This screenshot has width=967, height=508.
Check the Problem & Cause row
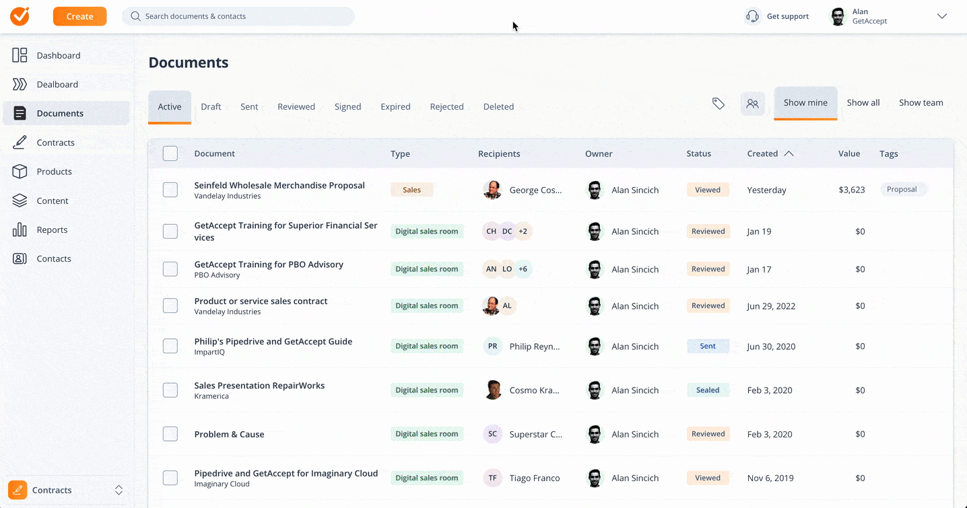pos(170,434)
